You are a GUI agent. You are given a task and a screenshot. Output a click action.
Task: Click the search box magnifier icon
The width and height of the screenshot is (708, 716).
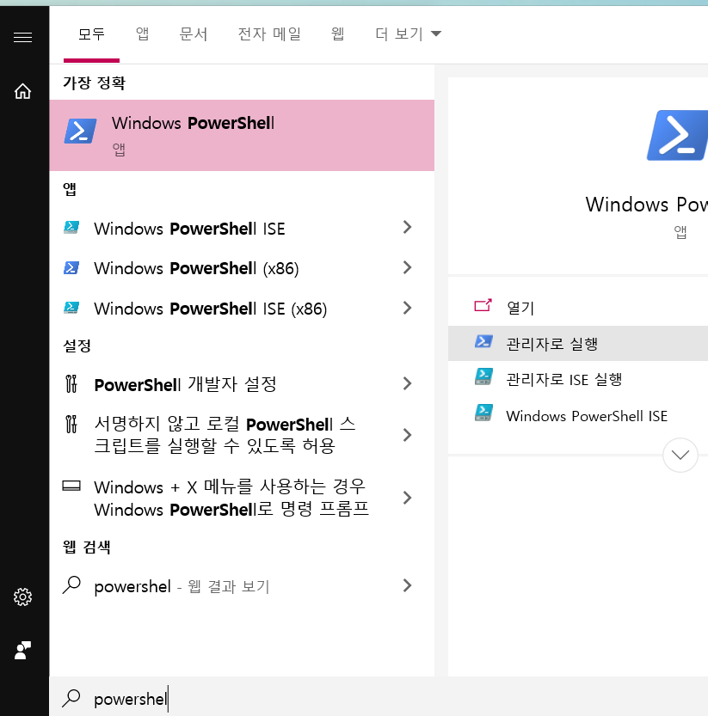tap(71, 698)
